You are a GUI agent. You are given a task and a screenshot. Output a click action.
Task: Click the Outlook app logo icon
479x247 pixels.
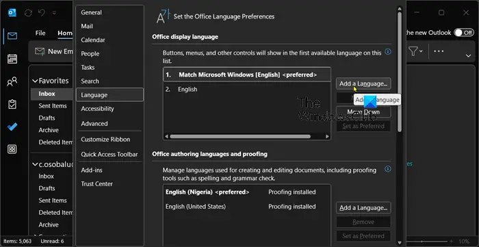12,13
